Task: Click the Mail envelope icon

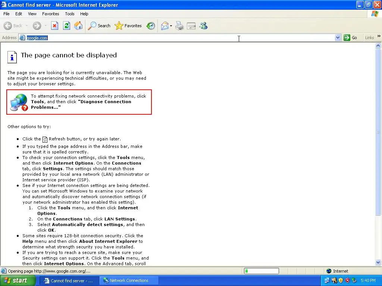Action: click(165, 26)
